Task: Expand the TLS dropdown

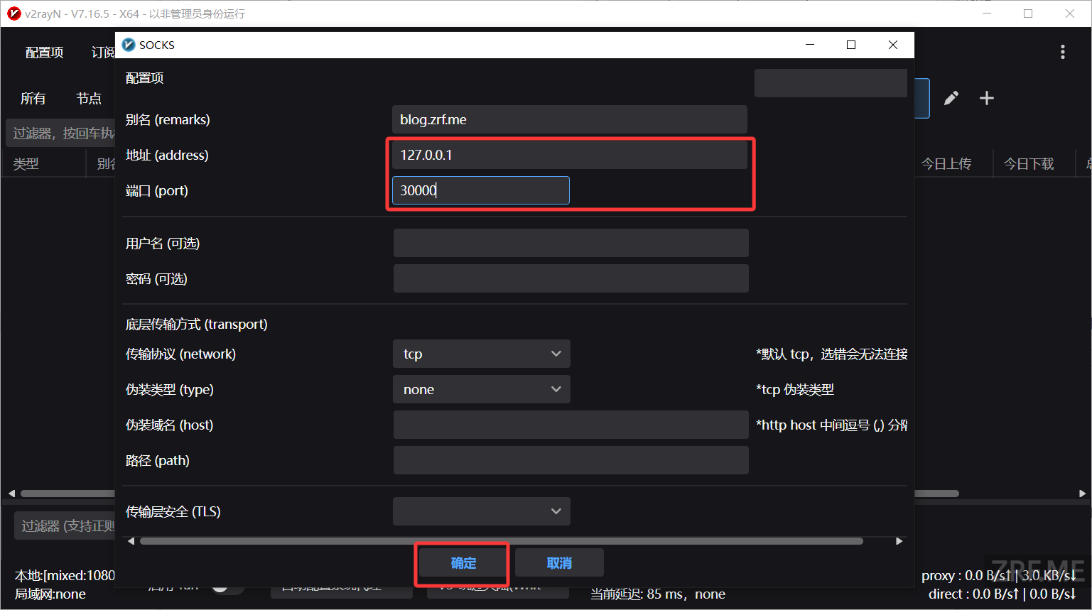Action: pyautogui.click(x=482, y=511)
